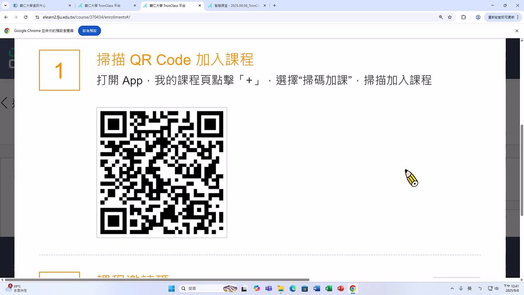Close the 輔仁大學資訊中心 tab
The width and height of the screenshot is (524, 295).
point(70,6)
